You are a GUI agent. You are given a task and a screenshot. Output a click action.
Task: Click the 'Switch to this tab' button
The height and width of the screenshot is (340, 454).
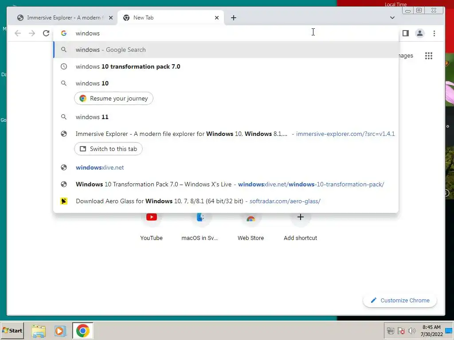coord(108,149)
